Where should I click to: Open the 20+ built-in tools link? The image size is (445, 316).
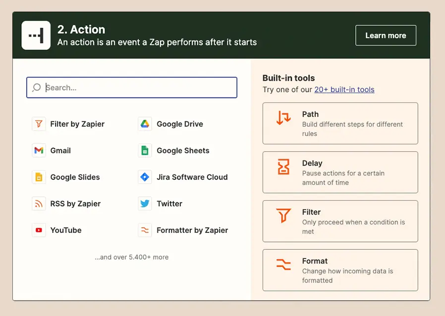click(x=344, y=90)
